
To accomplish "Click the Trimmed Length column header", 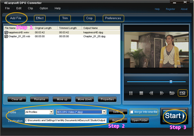I will pos(70,28).
